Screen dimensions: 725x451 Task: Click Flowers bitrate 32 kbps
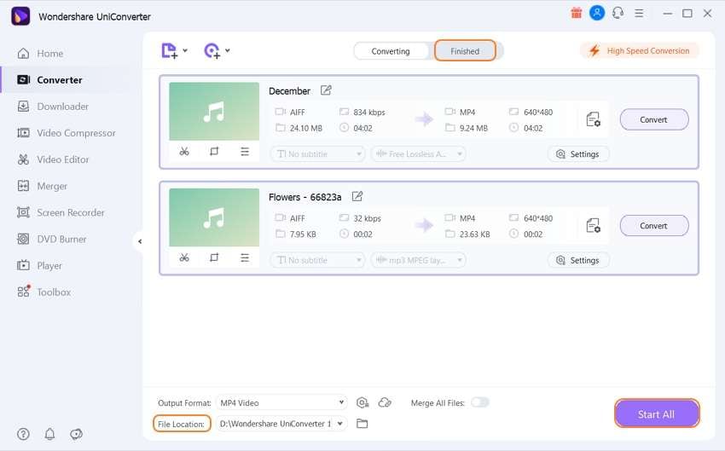367,218
